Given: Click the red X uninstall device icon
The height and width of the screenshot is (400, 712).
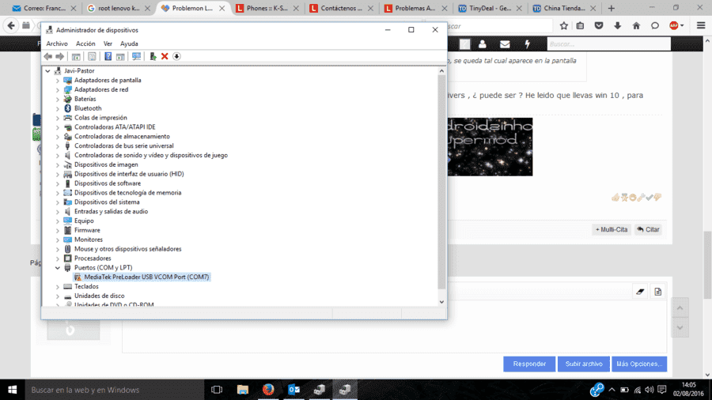Looking at the screenshot, I should point(165,56).
